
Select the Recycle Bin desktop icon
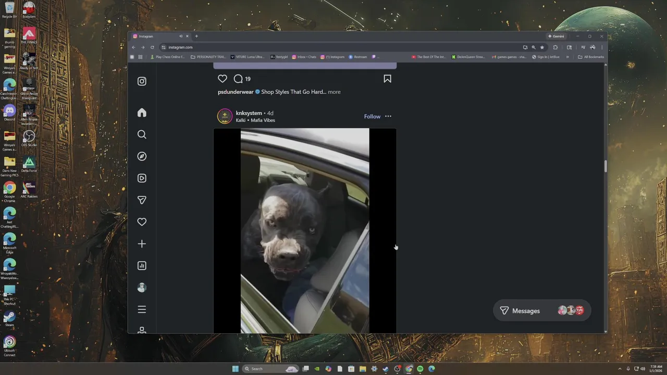[x=9, y=10]
